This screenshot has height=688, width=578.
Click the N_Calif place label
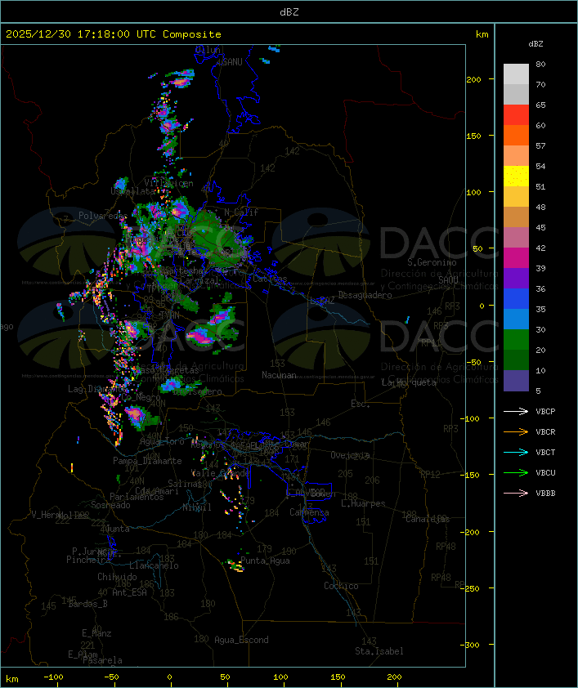click(241, 212)
